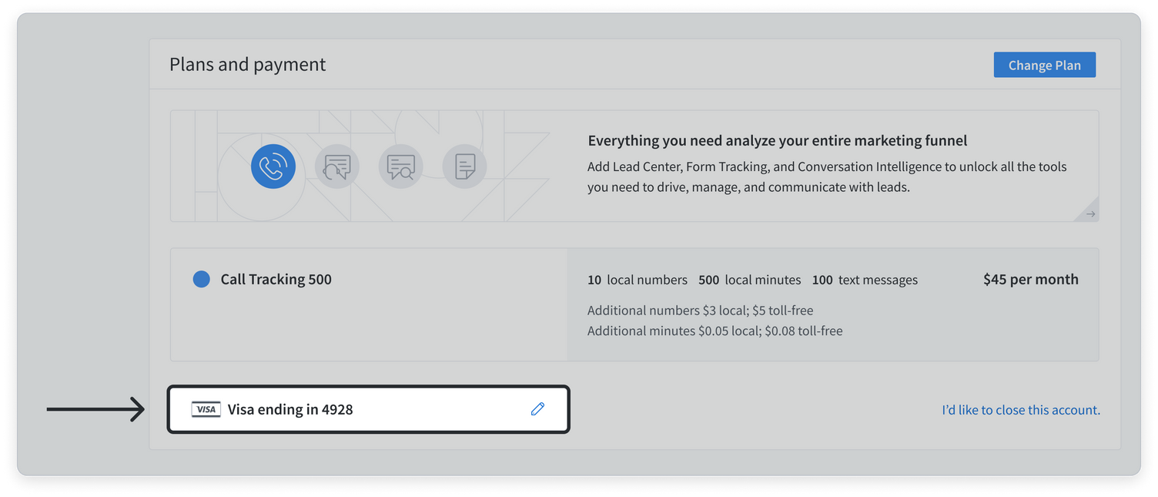Click the Additional minutes pricing line
The image size is (1158, 497).
[715, 331]
